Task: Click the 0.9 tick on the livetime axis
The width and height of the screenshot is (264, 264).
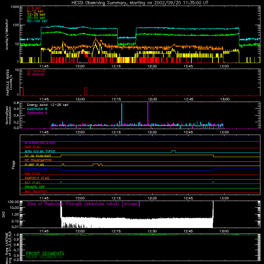Action: coord(16,240)
